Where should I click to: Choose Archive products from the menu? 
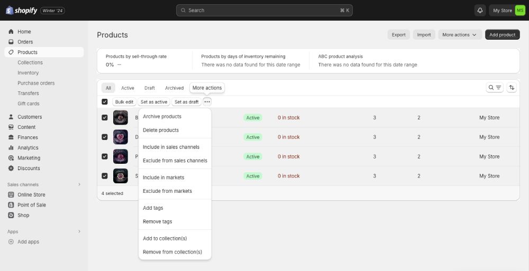click(162, 117)
